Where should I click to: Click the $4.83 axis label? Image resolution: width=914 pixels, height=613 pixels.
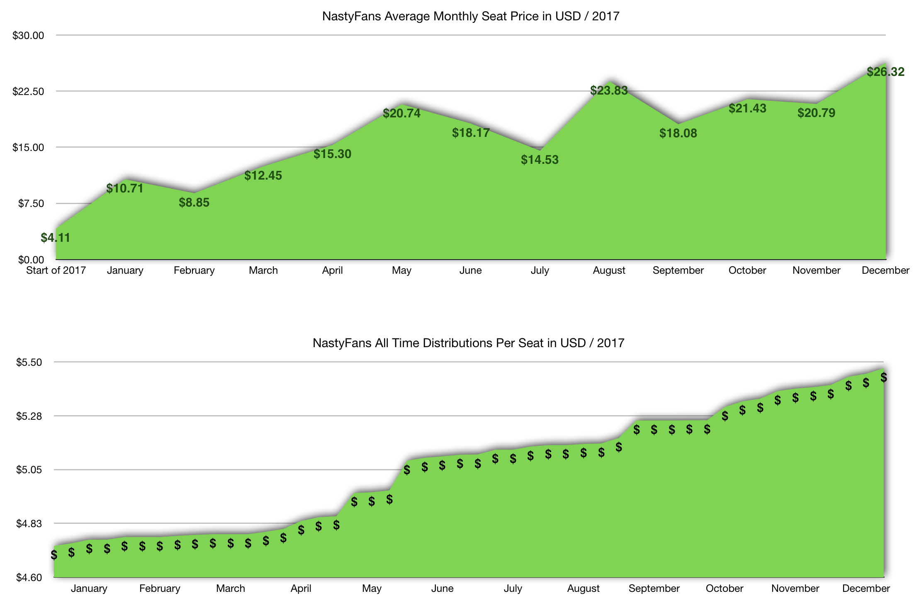point(29,524)
